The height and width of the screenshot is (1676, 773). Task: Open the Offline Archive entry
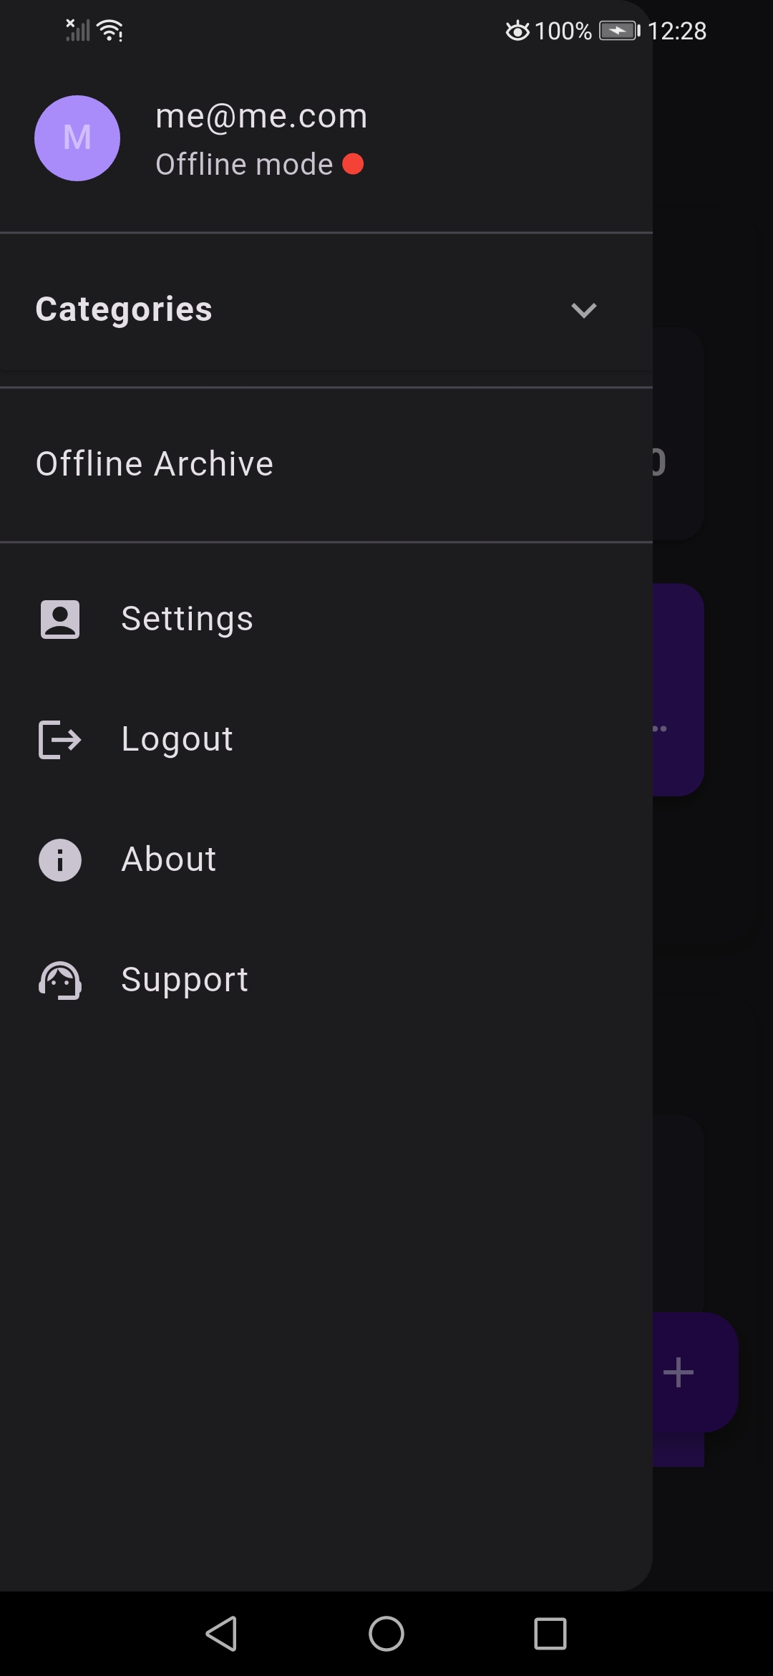click(155, 464)
